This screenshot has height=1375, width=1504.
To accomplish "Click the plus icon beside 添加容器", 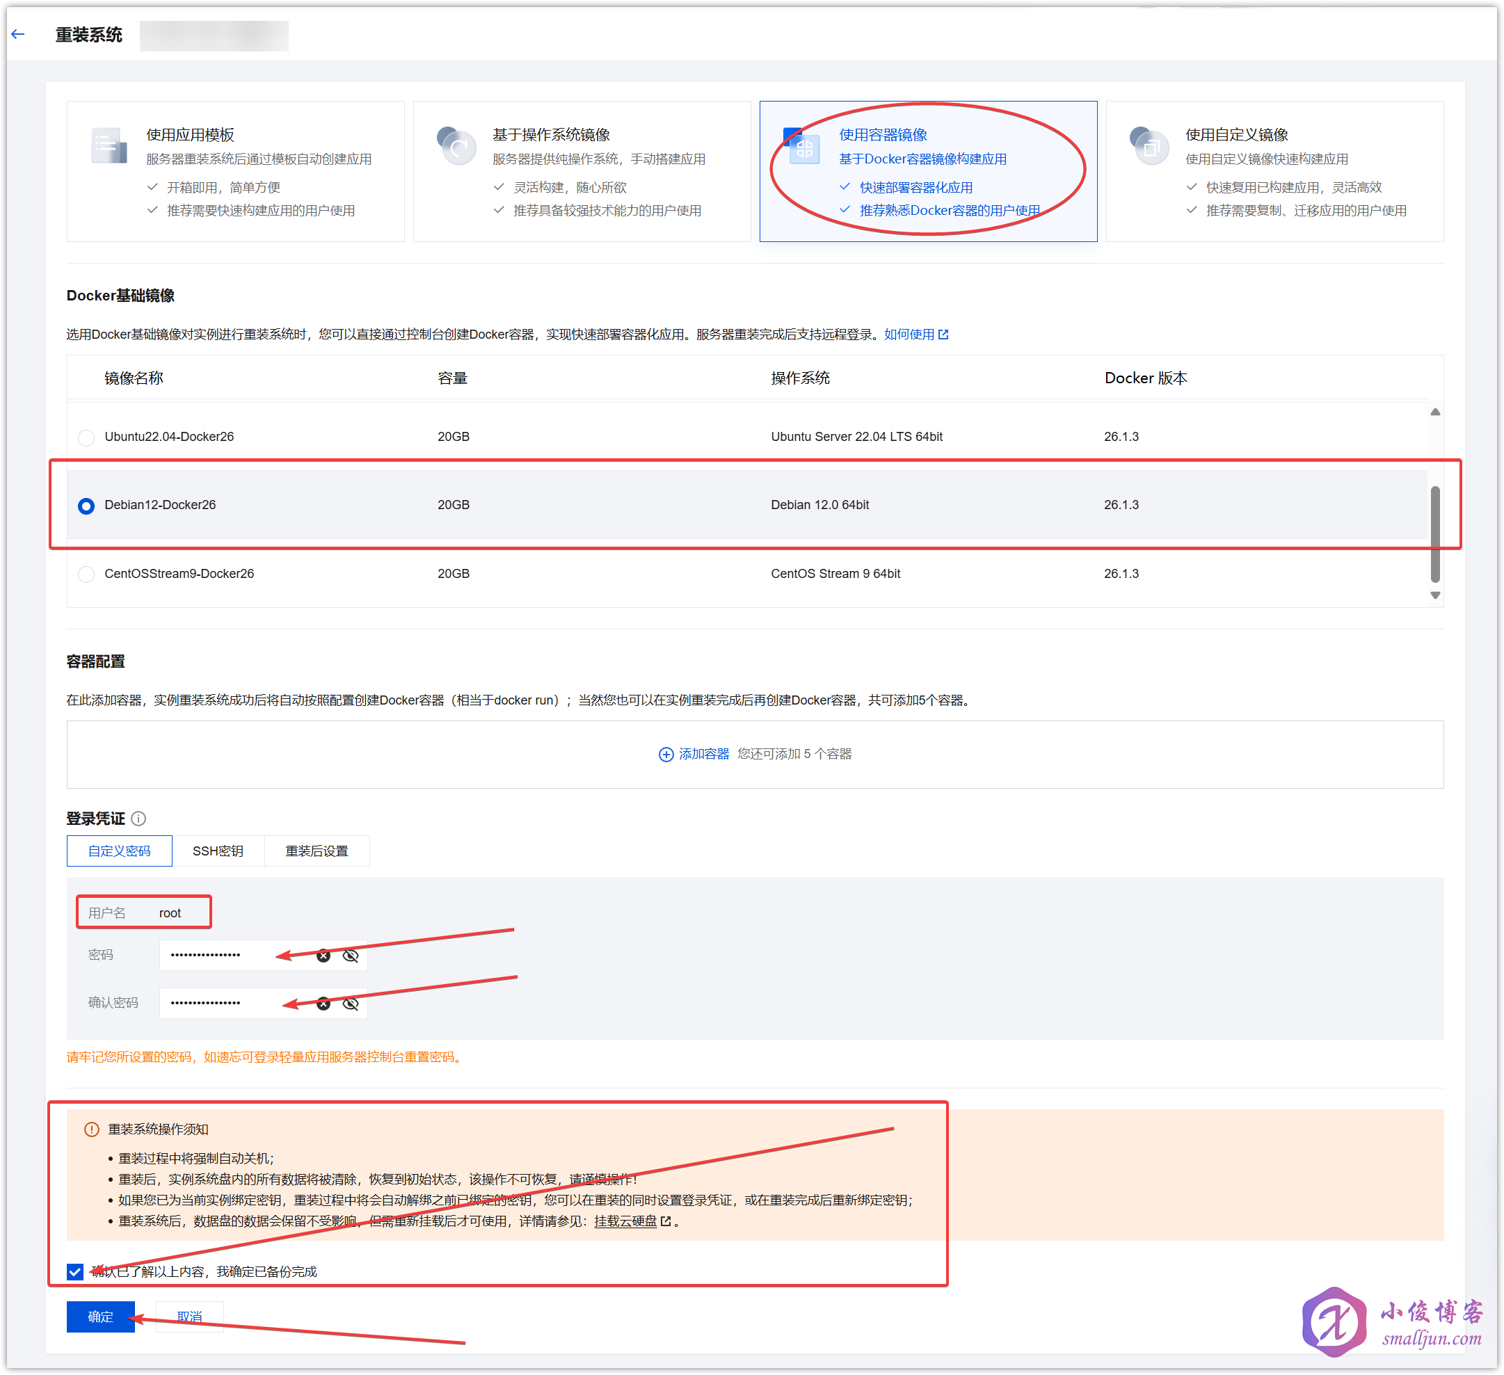I will (x=666, y=755).
